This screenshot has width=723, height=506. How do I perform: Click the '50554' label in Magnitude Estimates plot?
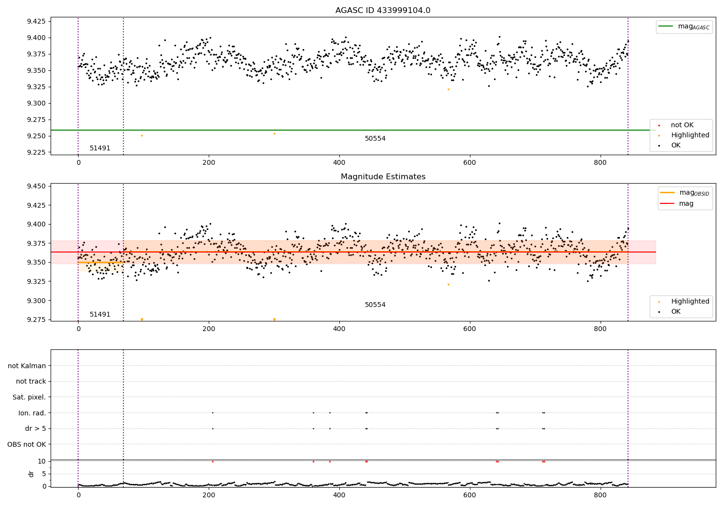tap(375, 305)
